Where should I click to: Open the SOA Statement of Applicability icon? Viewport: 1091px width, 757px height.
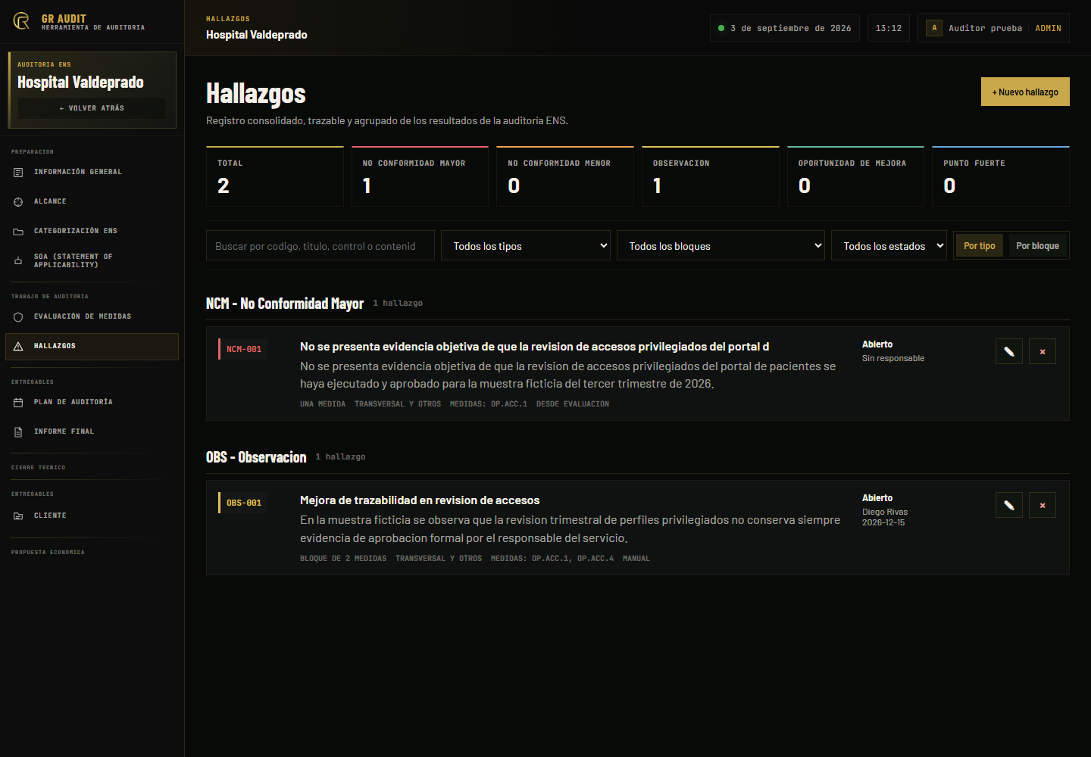pyautogui.click(x=18, y=261)
